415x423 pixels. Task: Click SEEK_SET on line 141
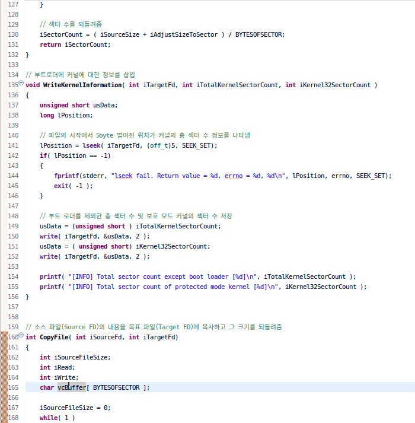coord(196,146)
